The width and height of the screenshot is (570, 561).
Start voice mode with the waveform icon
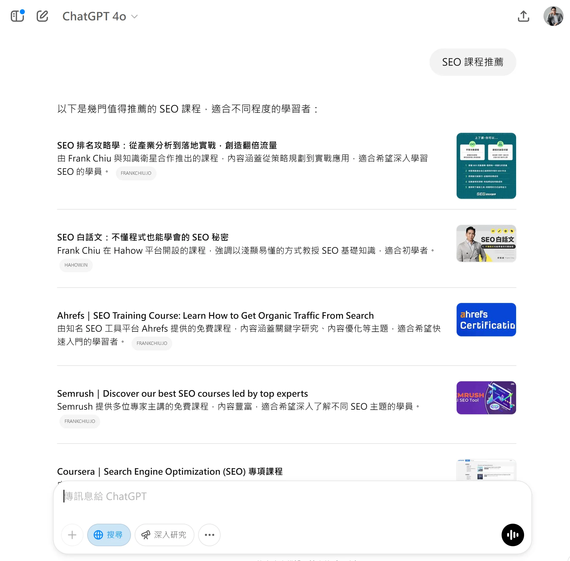click(512, 535)
